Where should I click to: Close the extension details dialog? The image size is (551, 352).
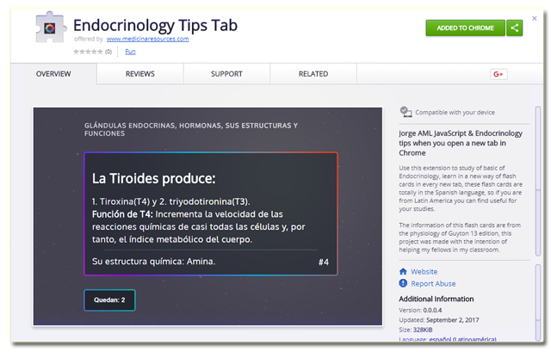[534, 18]
